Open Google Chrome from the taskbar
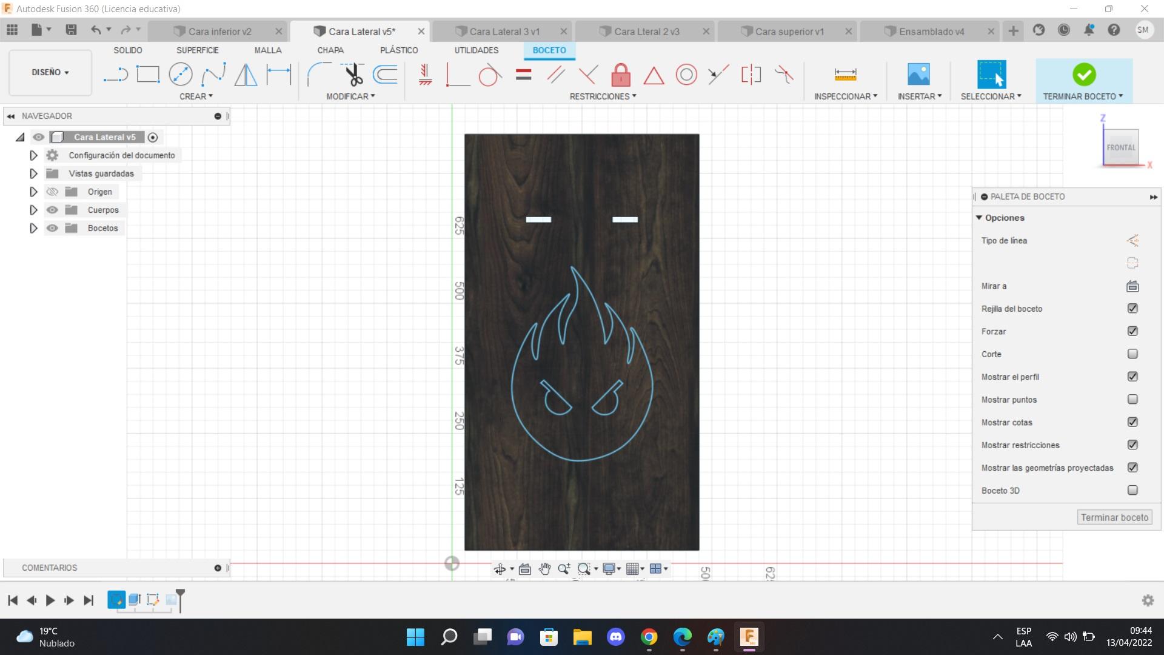This screenshot has width=1164, height=655. [649, 637]
